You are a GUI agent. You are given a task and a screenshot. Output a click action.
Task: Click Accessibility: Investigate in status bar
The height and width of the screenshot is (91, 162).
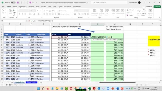click(x=16, y=85)
